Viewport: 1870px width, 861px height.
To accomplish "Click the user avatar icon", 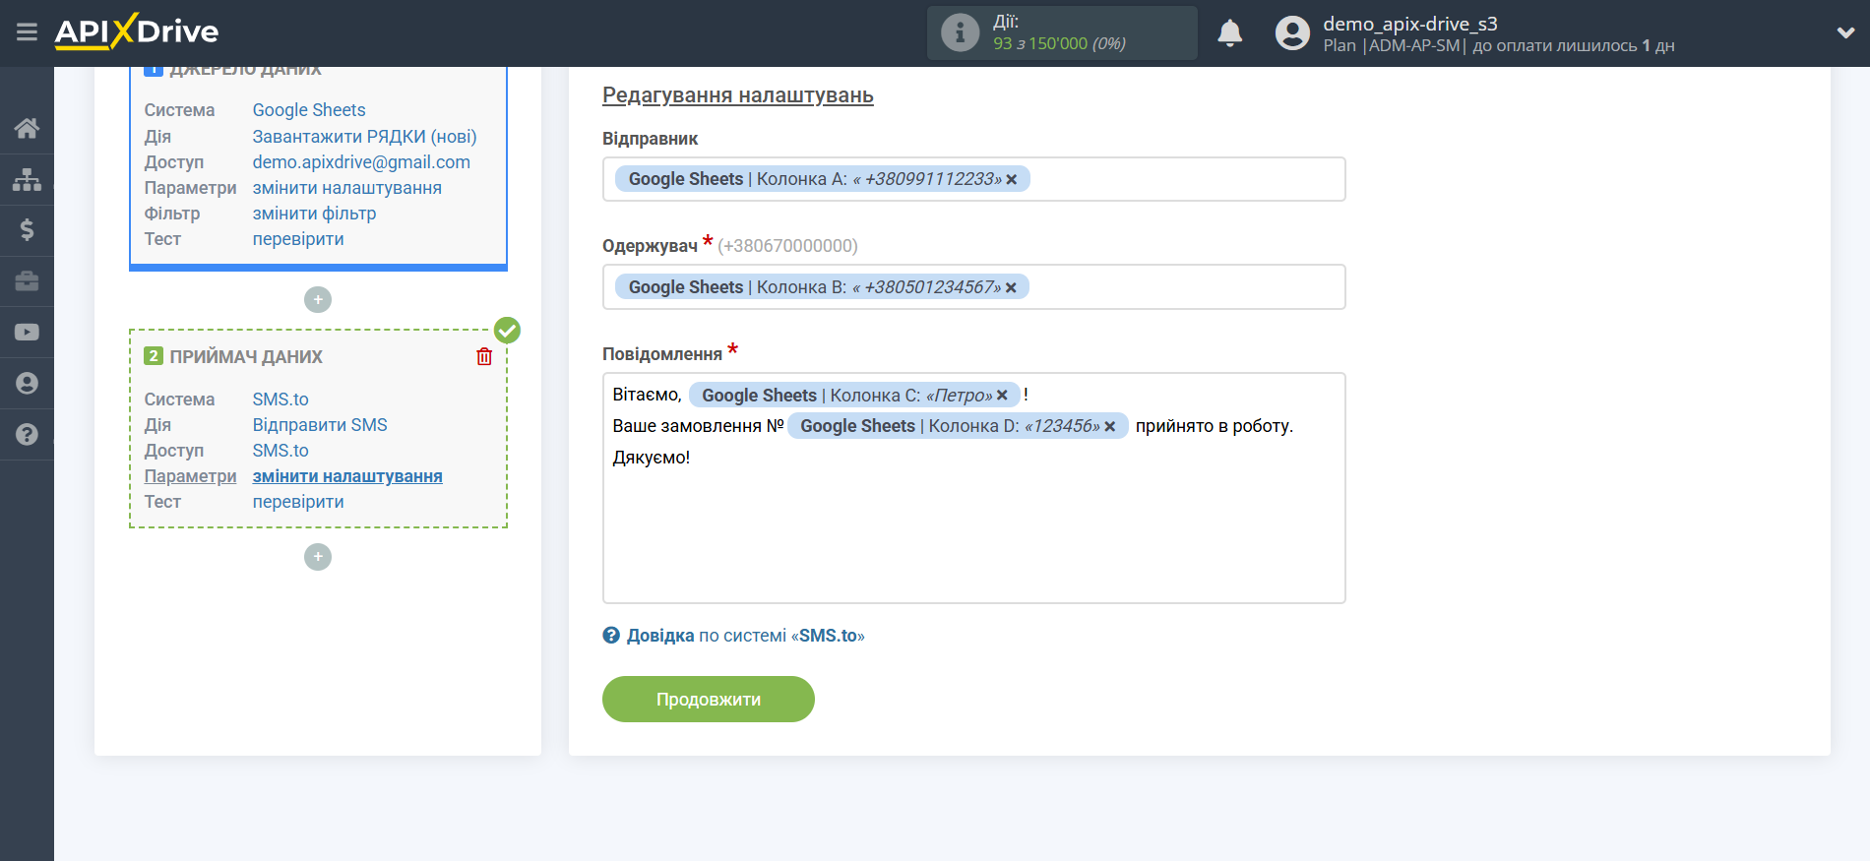I will [1292, 33].
